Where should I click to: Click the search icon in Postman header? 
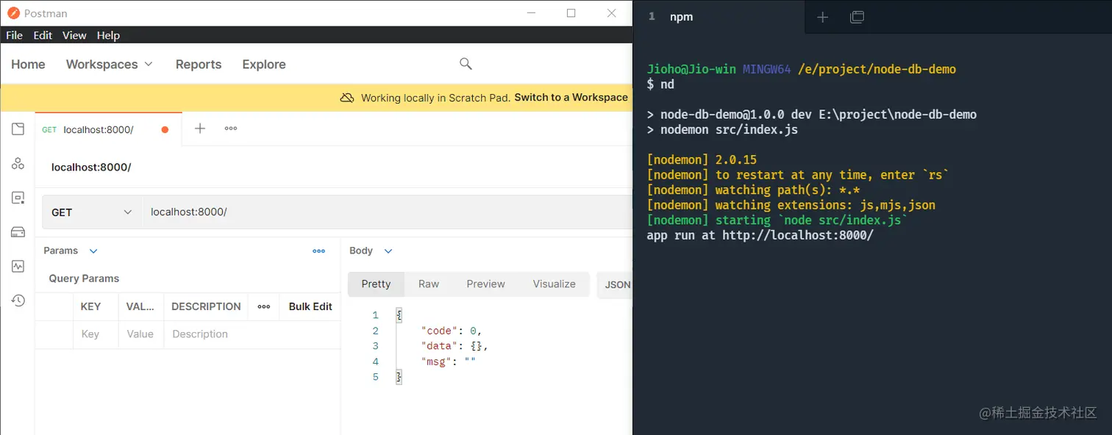click(466, 64)
